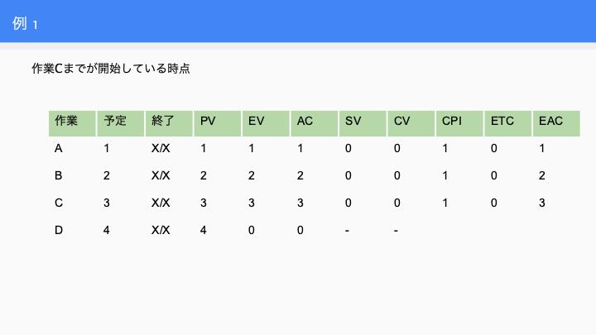
Task: Click task C row label
Action: (x=59, y=203)
